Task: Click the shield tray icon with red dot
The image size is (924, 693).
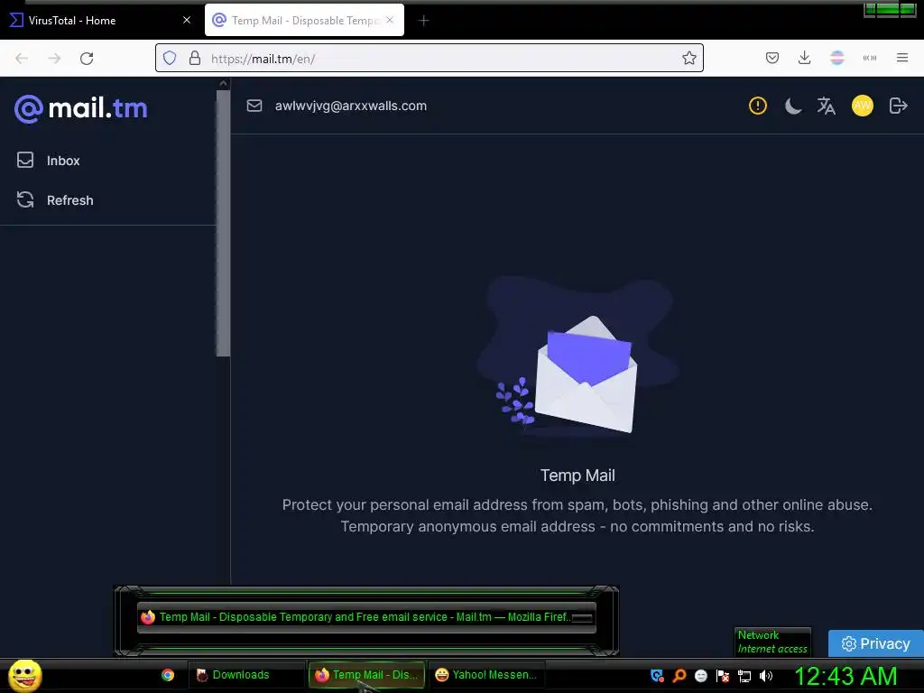Action: pos(657,676)
